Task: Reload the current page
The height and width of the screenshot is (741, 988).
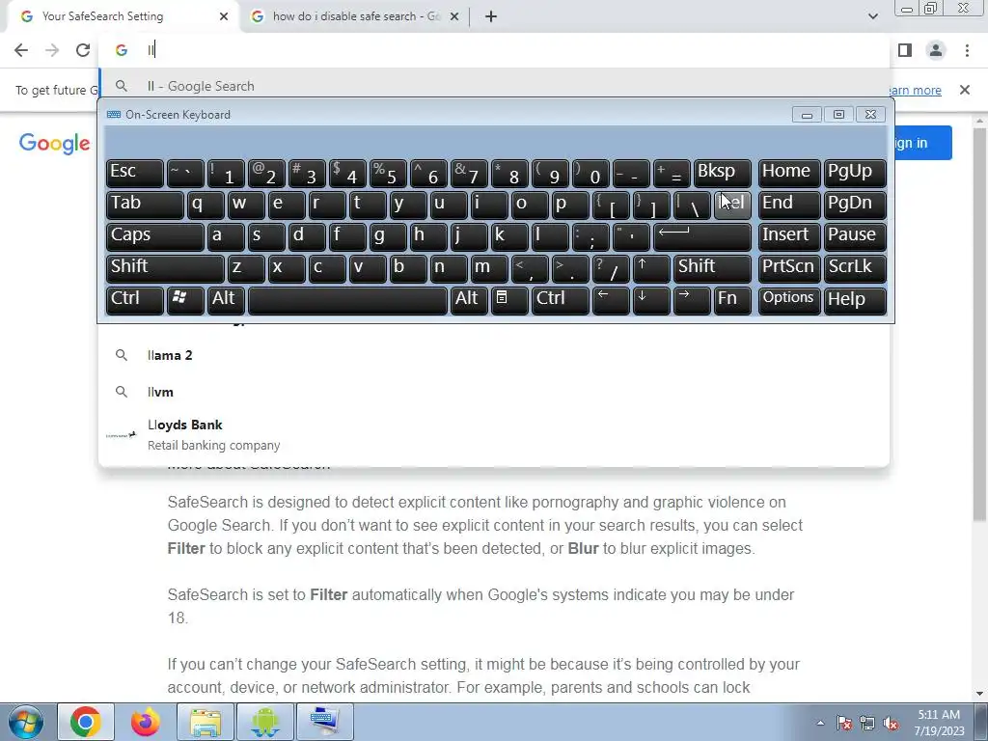Action: click(x=83, y=50)
